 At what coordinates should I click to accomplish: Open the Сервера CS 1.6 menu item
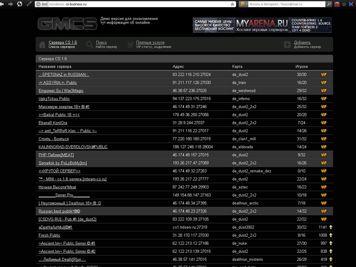pyautogui.click(x=62, y=42)
